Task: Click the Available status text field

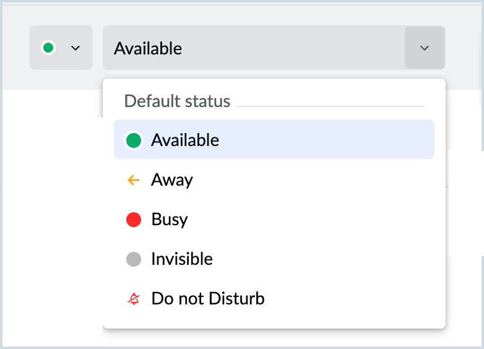Action: (x=254, y=48)
